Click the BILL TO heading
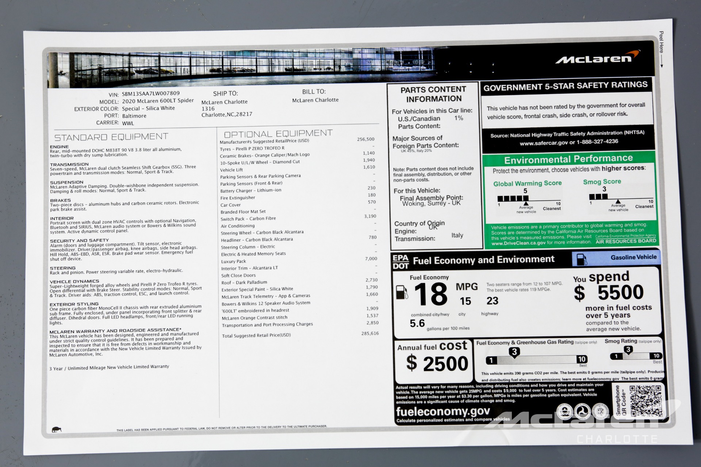701x467 pixels. 314,92
